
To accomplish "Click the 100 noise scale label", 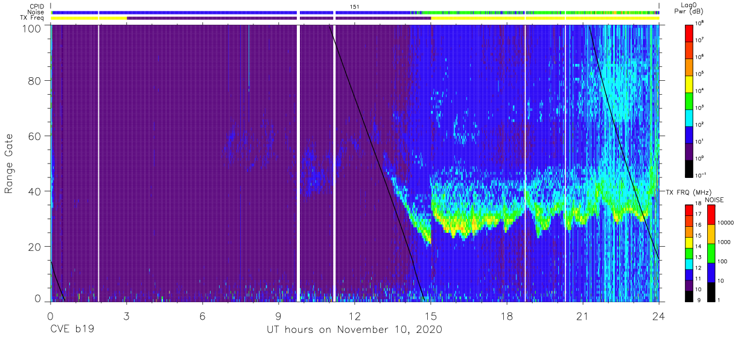I will pos(722,262).
